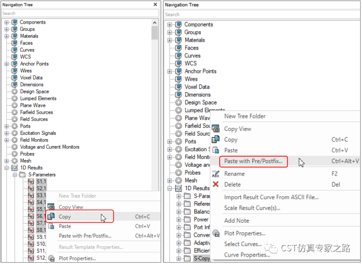
Task: Click Materials icon in left Navigation Tree
Action: (x=15, y=36)
